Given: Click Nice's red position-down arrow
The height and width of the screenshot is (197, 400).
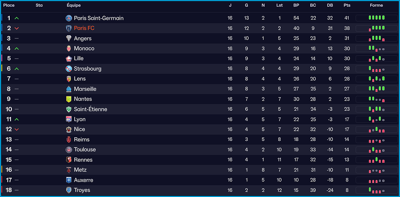Looking at the screenshot, I should pyautogui.click(x=17, y=129).
